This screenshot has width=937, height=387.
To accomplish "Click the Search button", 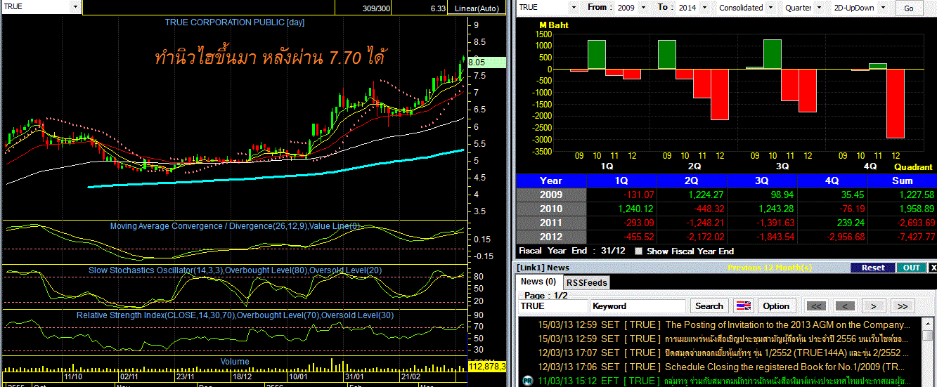I will 709,306.
